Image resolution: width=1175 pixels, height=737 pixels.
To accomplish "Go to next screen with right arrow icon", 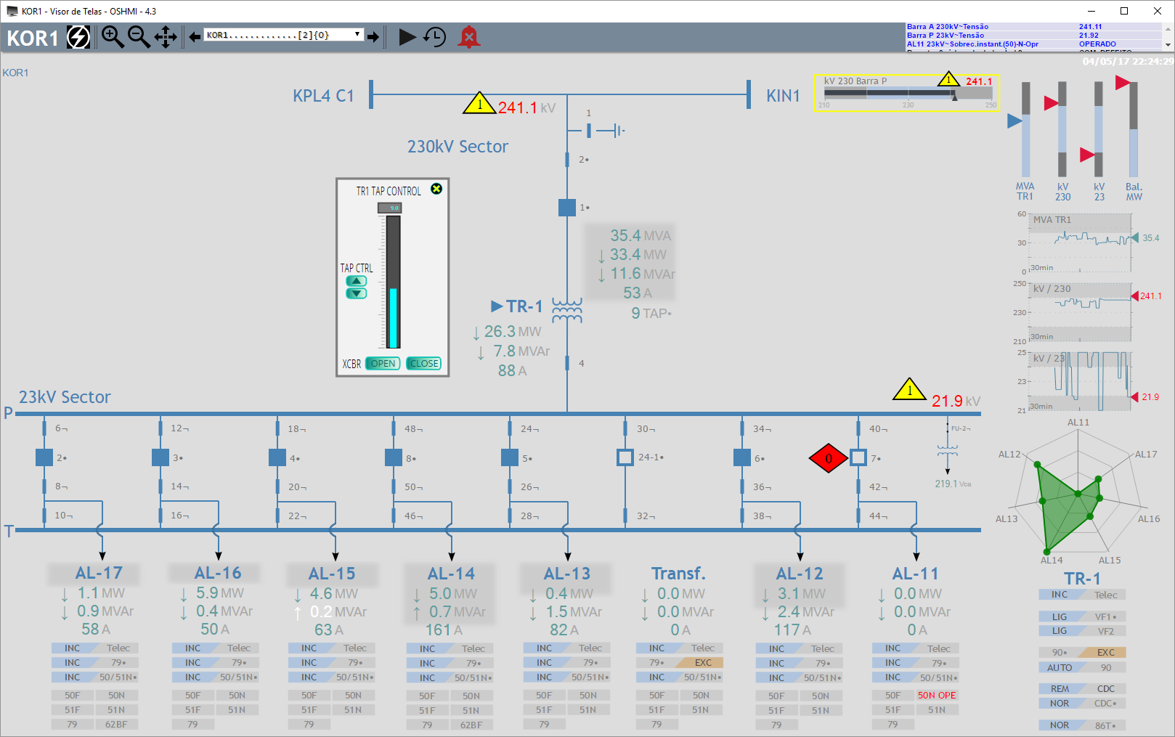I will coord(375,38).
